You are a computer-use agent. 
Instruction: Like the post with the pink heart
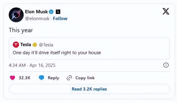click(x=12, y=78)
